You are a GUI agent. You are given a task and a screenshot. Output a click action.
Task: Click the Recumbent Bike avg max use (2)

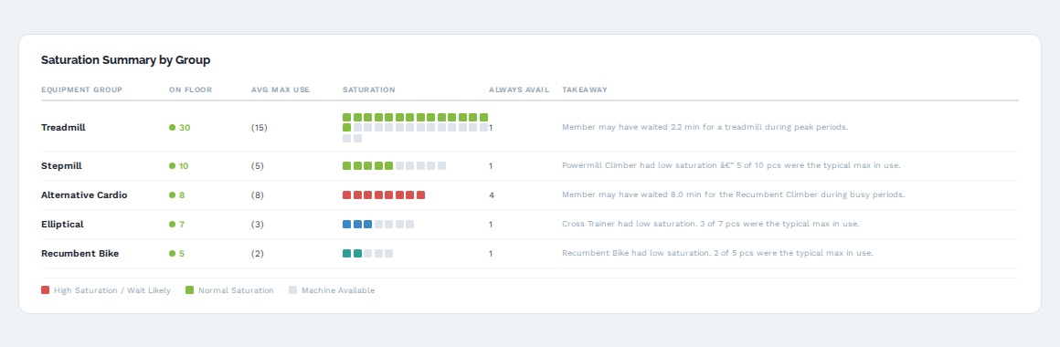258,254
